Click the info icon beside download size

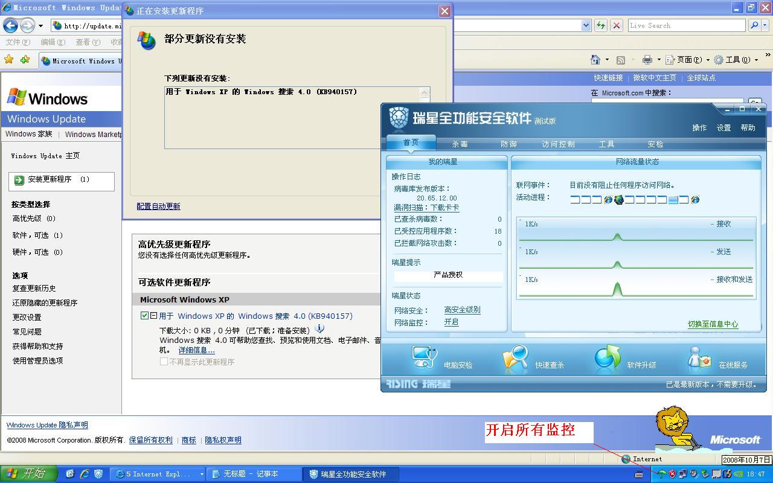point(319,329)
